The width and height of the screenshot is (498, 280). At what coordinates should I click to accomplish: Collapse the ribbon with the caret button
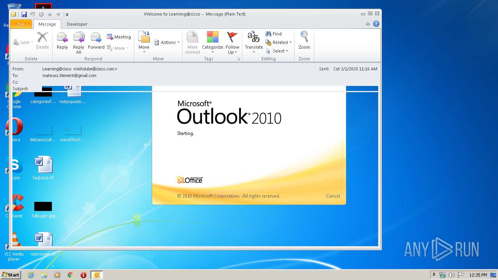click(368, 24)
